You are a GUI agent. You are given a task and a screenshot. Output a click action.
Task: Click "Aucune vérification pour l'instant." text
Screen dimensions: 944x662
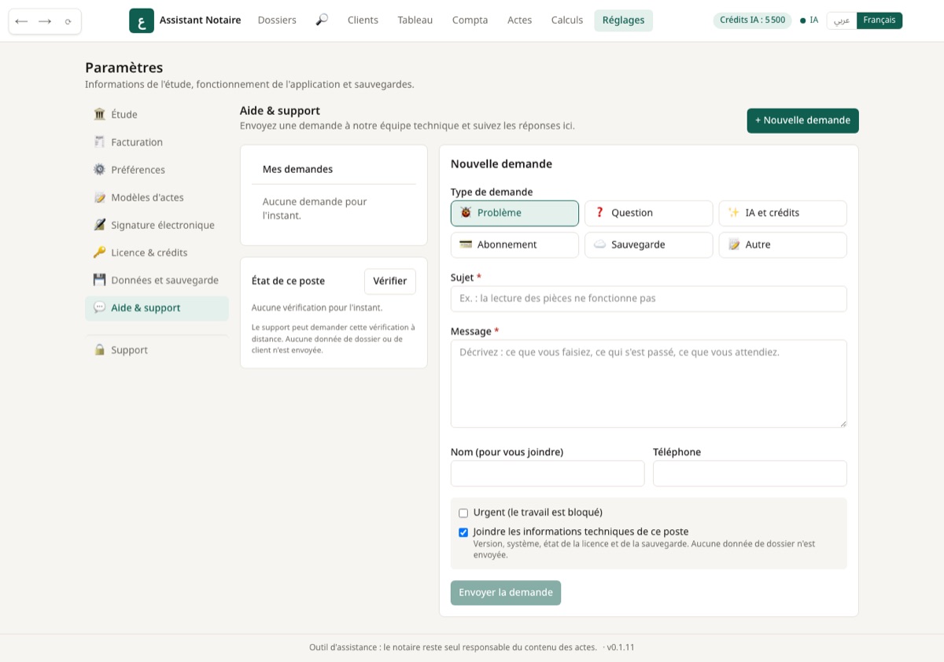317,307
